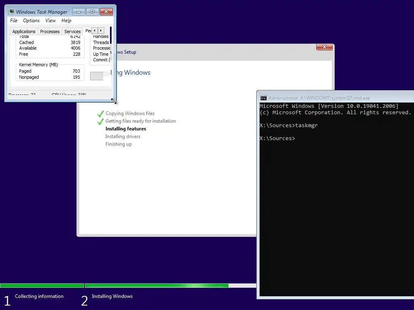Click the green checkmark beside Copying Windows files
The image size is (414, 310).
(100, 114)
